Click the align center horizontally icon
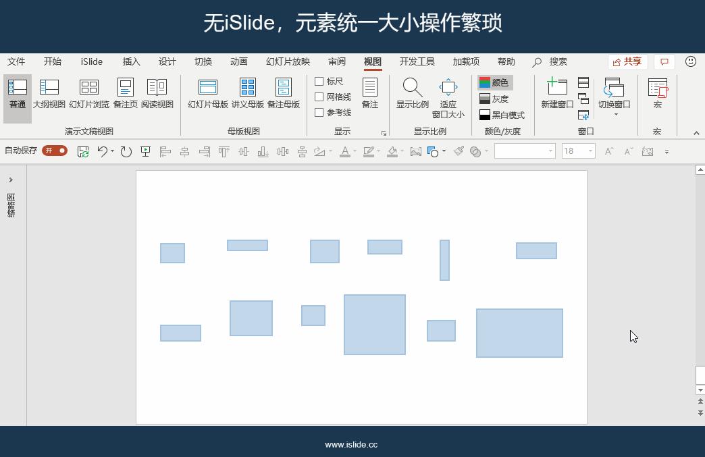The image size is (705, 457). pos(185,152)
